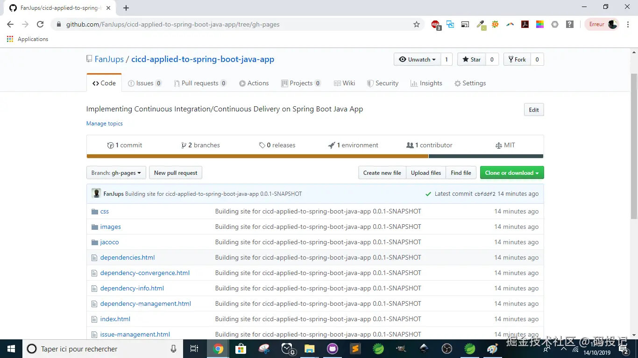Open Windows Start menu
The width and height of the screenshot is (638, 358).
11,349
